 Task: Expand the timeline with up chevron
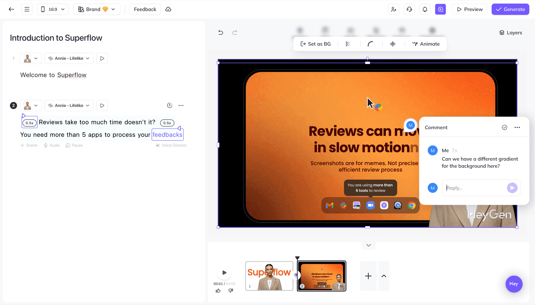[384, 276]
